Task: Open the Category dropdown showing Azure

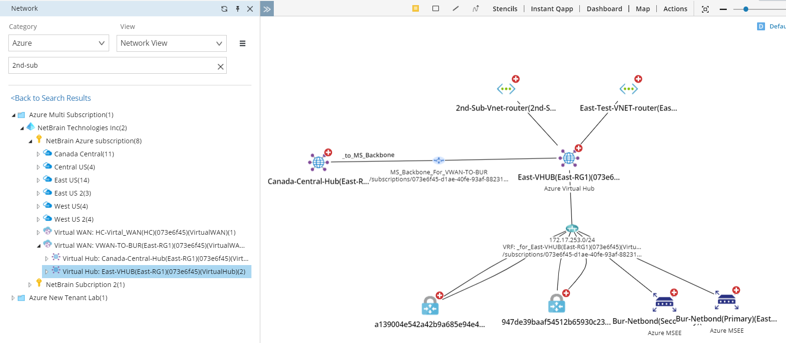Action: click(x=59, y=43)
